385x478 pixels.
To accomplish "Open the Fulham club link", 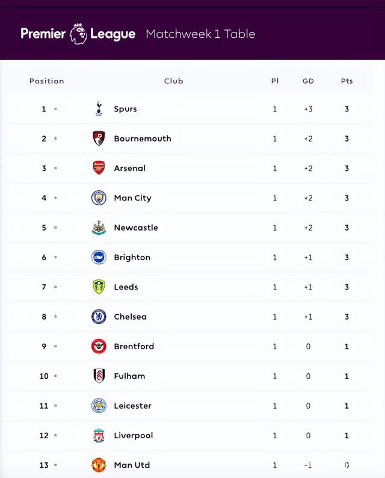I will (x=129, y=376).
